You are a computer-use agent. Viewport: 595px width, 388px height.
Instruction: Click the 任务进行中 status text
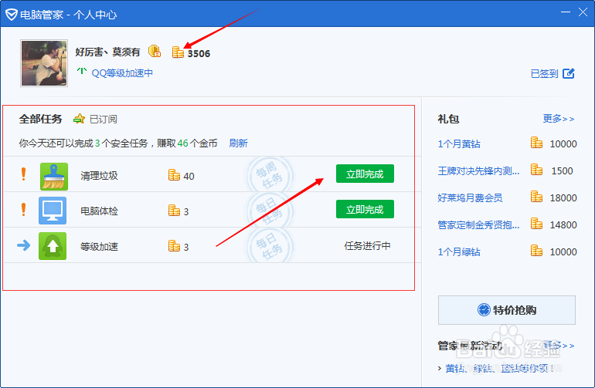[367, 245]
